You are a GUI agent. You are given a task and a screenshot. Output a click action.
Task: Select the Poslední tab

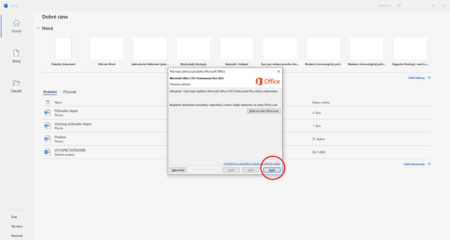pos(50,92)
